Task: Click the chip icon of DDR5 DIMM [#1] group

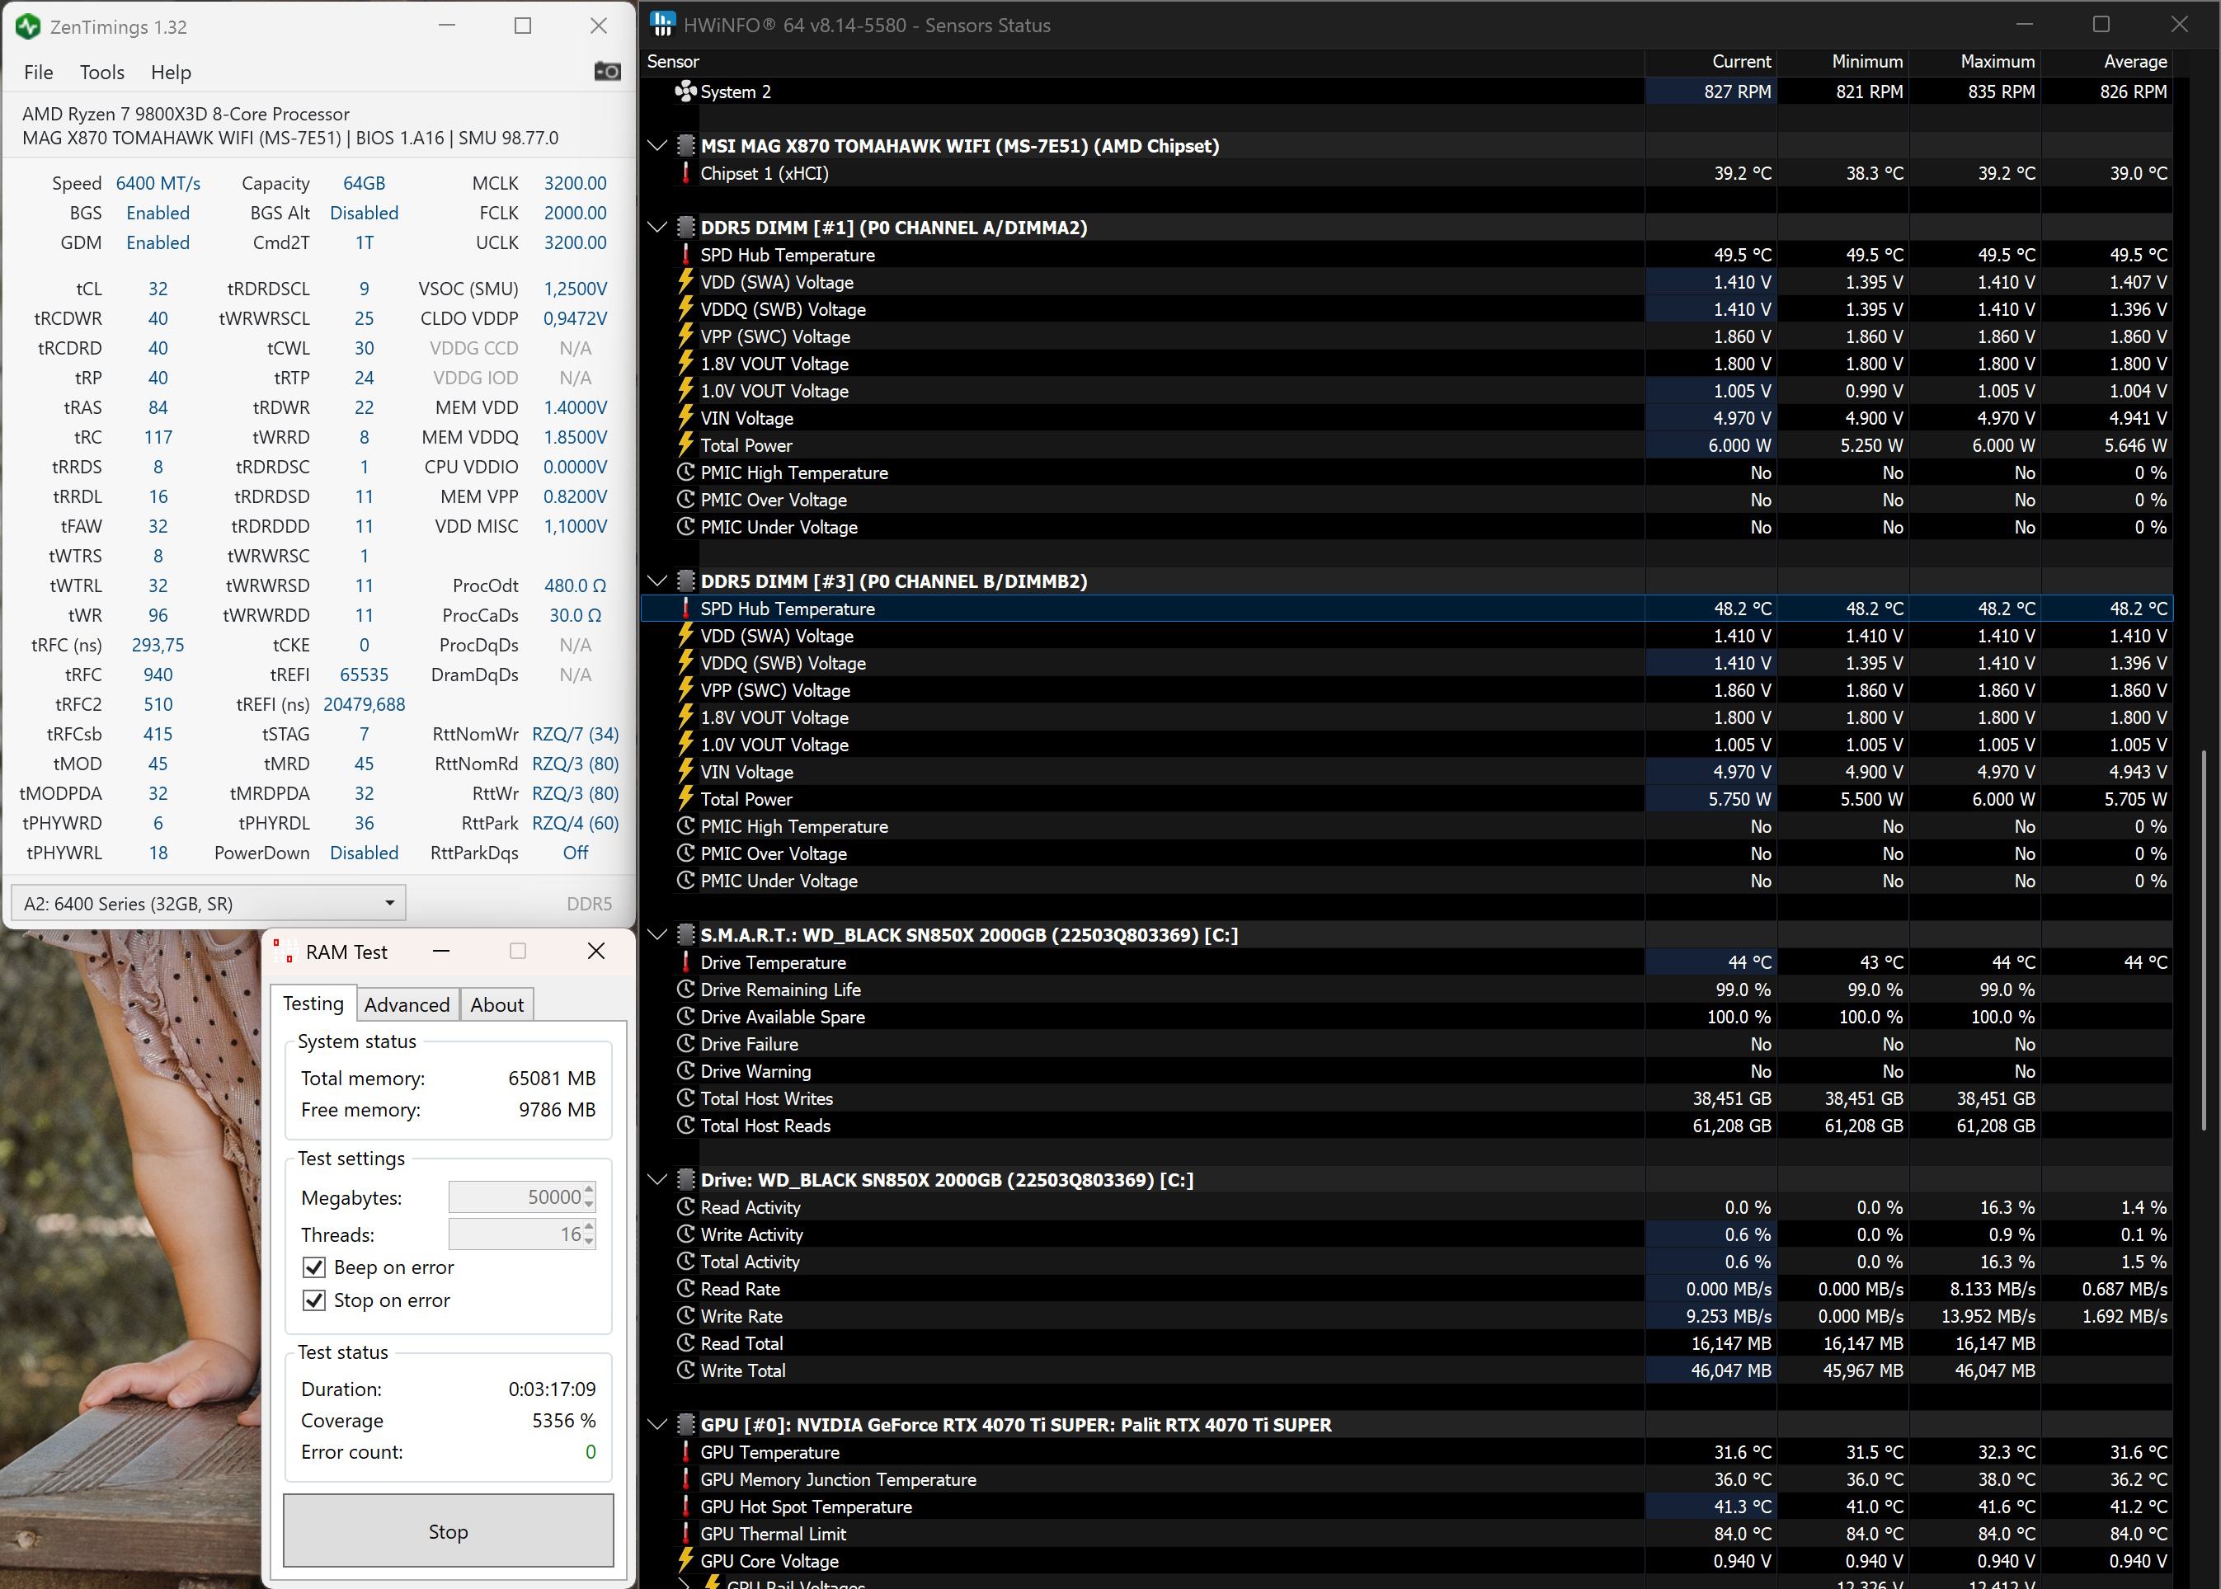Action: tap(686, 227)
